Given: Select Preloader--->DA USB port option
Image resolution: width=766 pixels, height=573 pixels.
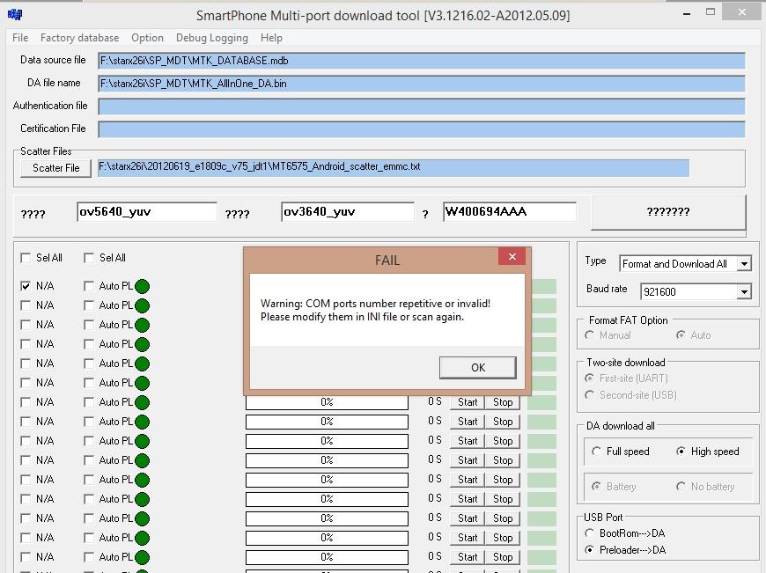Looking at the screenshot, I should (590, 550).
